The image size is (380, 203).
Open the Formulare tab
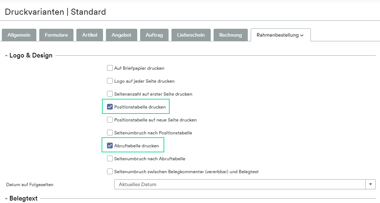[x=56, y=35]
